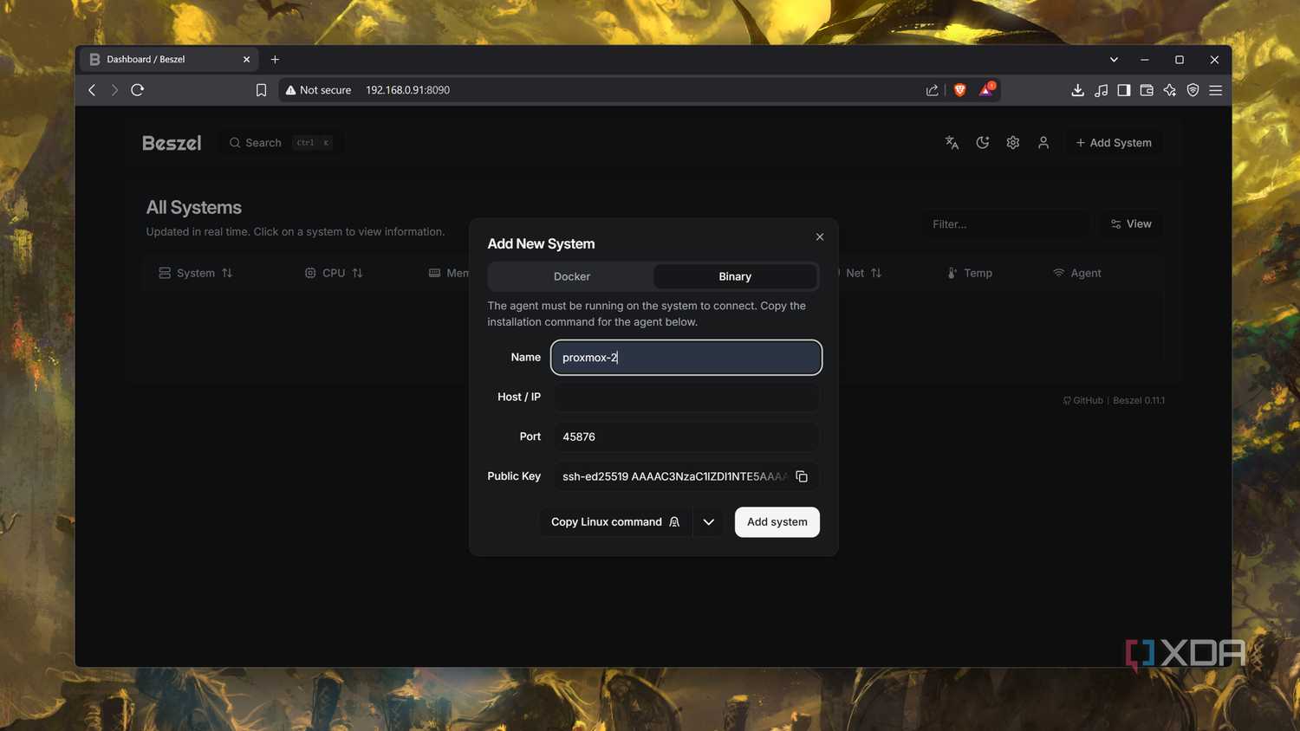Open the Search box in Beszel header
This screenshot has height=731, width=1300.
coord(281,143)
